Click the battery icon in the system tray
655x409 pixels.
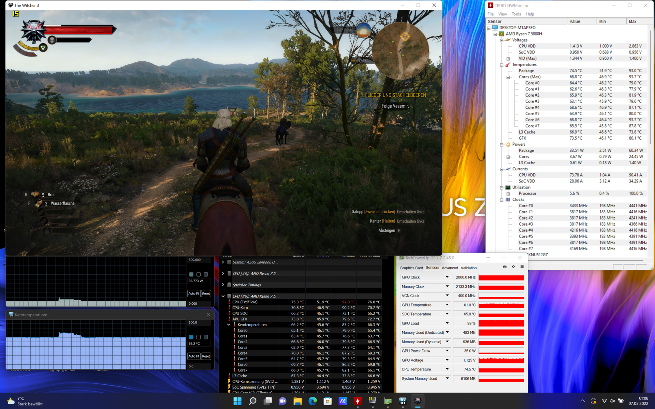[x=621, y=401]
